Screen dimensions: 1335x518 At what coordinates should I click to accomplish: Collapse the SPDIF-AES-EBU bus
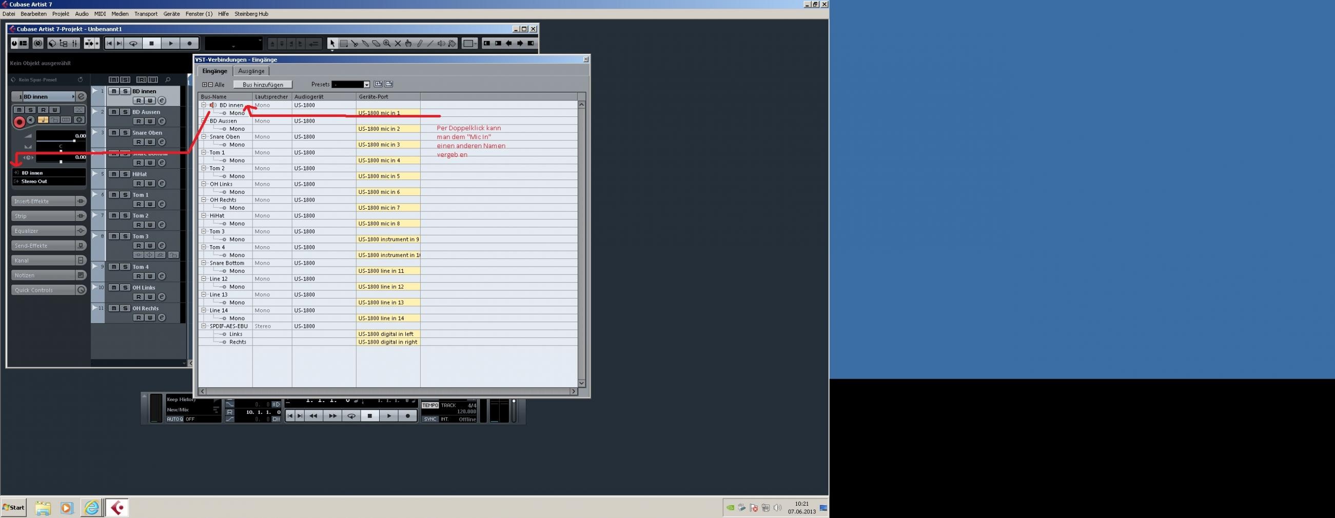(204, 326)
